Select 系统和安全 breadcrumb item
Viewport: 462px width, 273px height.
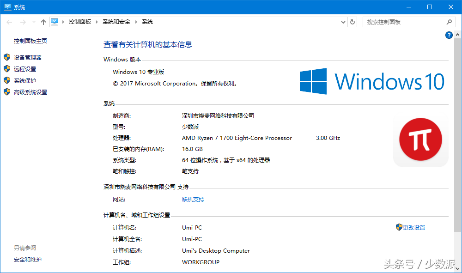(116, 22)
